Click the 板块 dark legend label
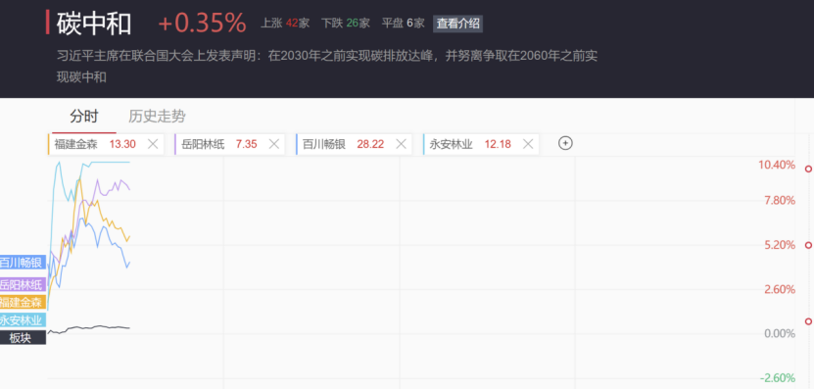Viewport: 814px width, 390px height. click(x=23, y=337)
